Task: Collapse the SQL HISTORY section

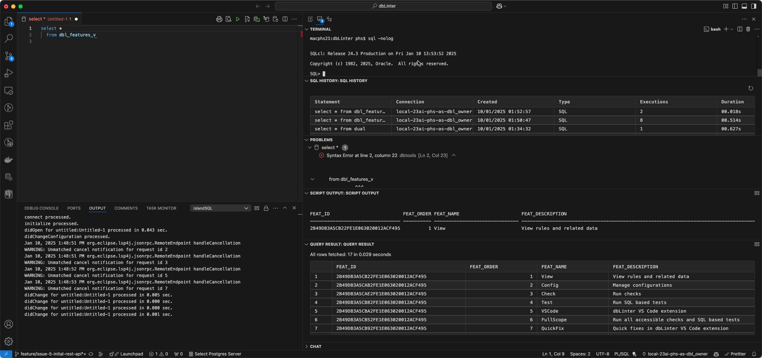Action: 306,81
